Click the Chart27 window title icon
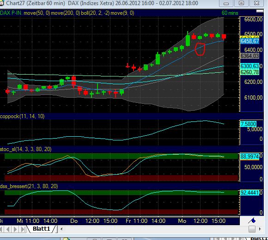Image resolution: width=268 pixels, height=240 pixels. tap(1, 3)
